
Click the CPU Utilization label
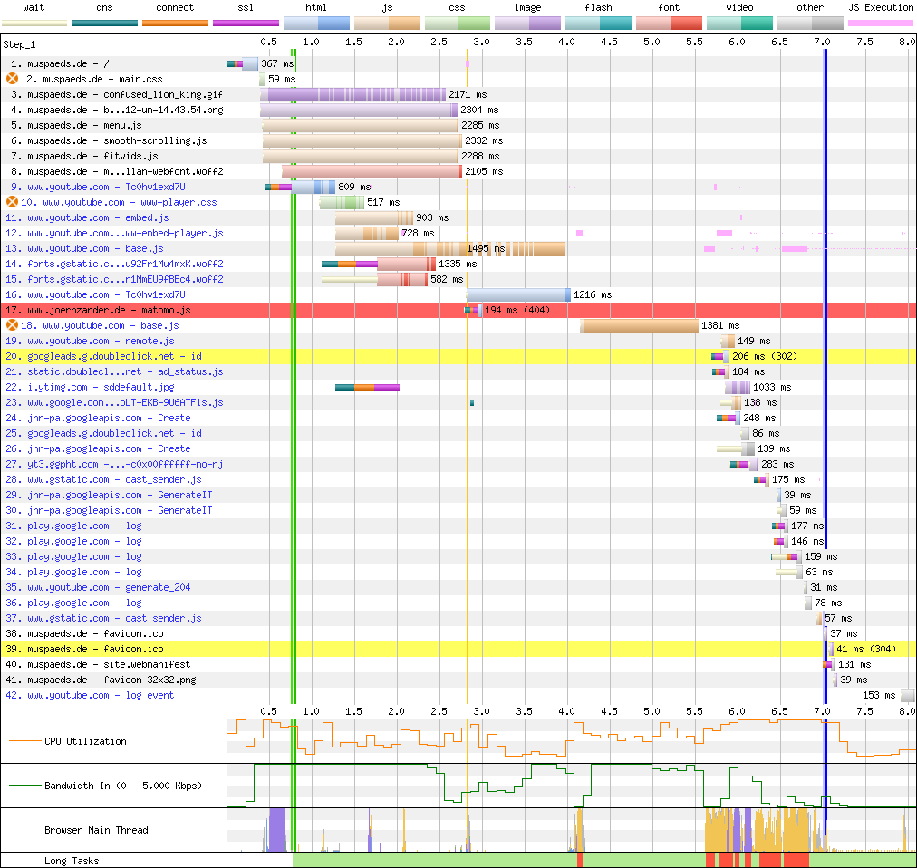[85, 741]
